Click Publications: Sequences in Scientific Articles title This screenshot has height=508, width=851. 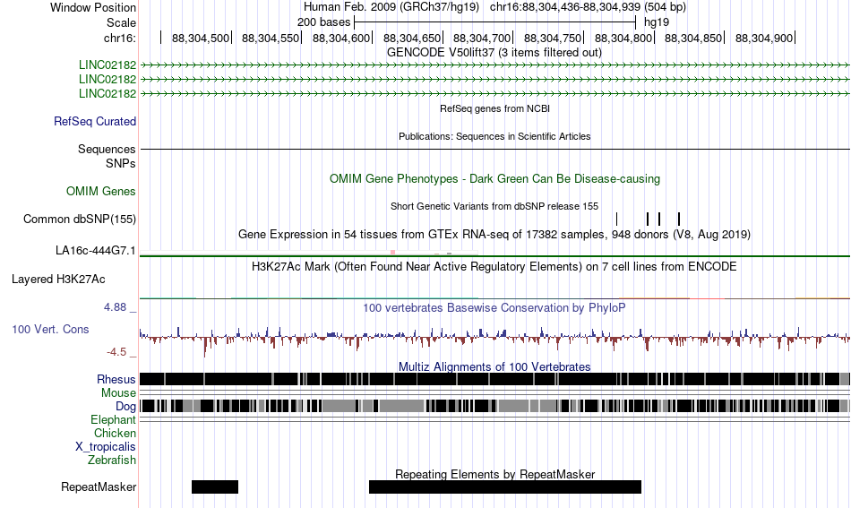tap(494, 136)
